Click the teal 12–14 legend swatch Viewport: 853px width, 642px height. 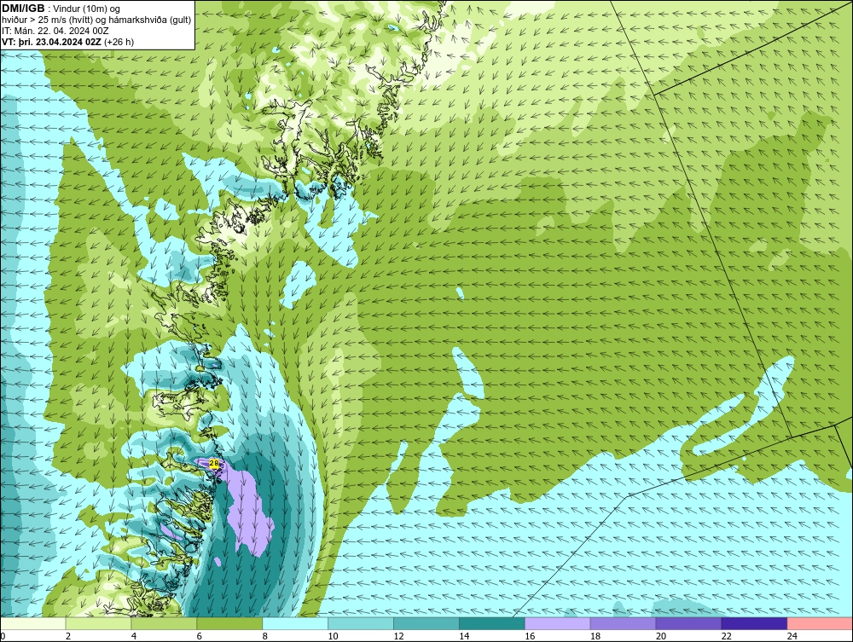[x=426, y=623]
